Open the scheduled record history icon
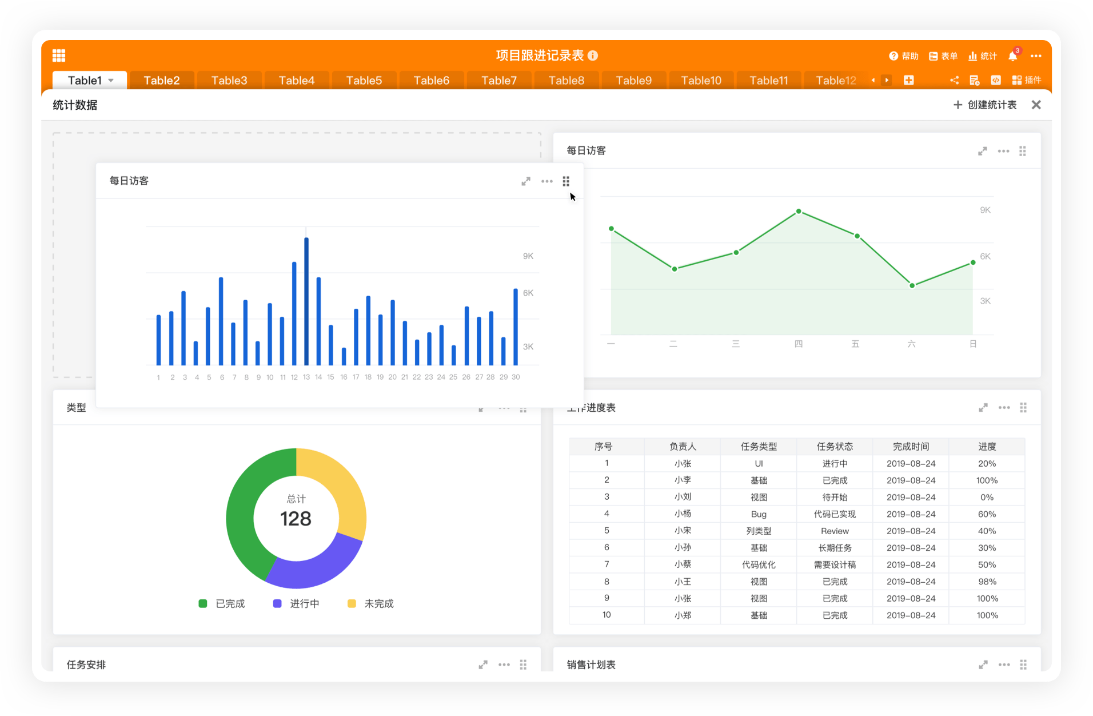Screen dimensions: 1093x716 (x=975, y=80)
